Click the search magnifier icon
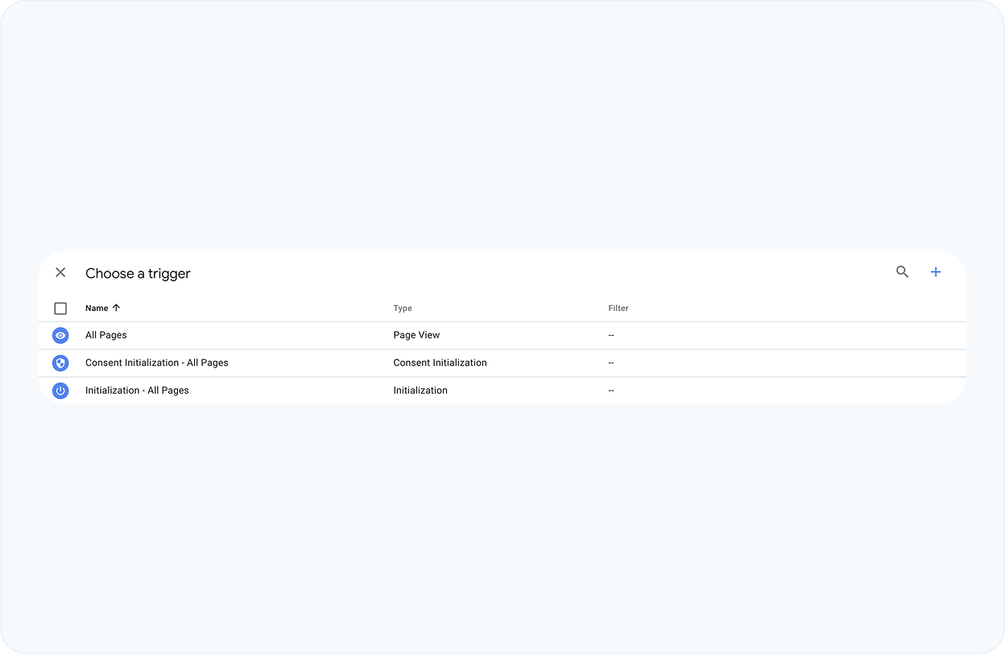Image resolution: width=1005 pixels, height=654 pixels. coord(902,272)
